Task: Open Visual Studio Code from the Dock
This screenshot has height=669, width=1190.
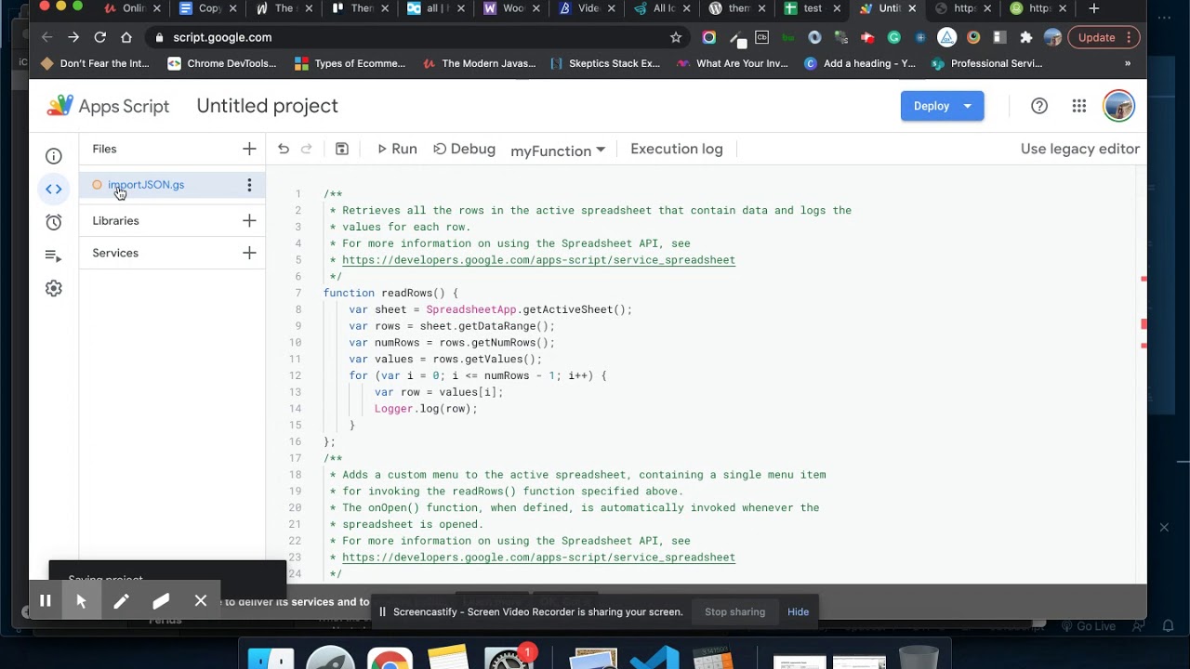Action: point(654,658)
